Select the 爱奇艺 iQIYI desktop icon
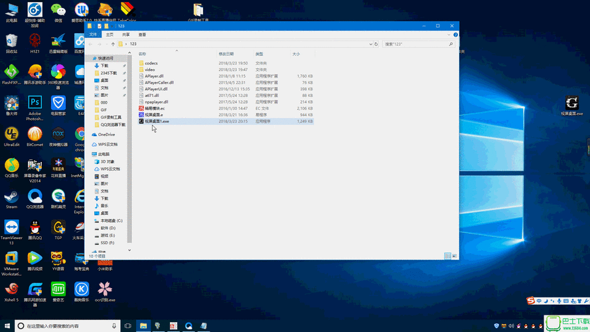 (58, 292)
